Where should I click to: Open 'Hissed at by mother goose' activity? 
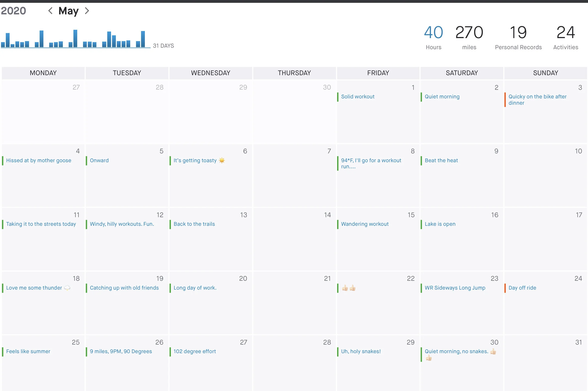(x=39, y=160)
